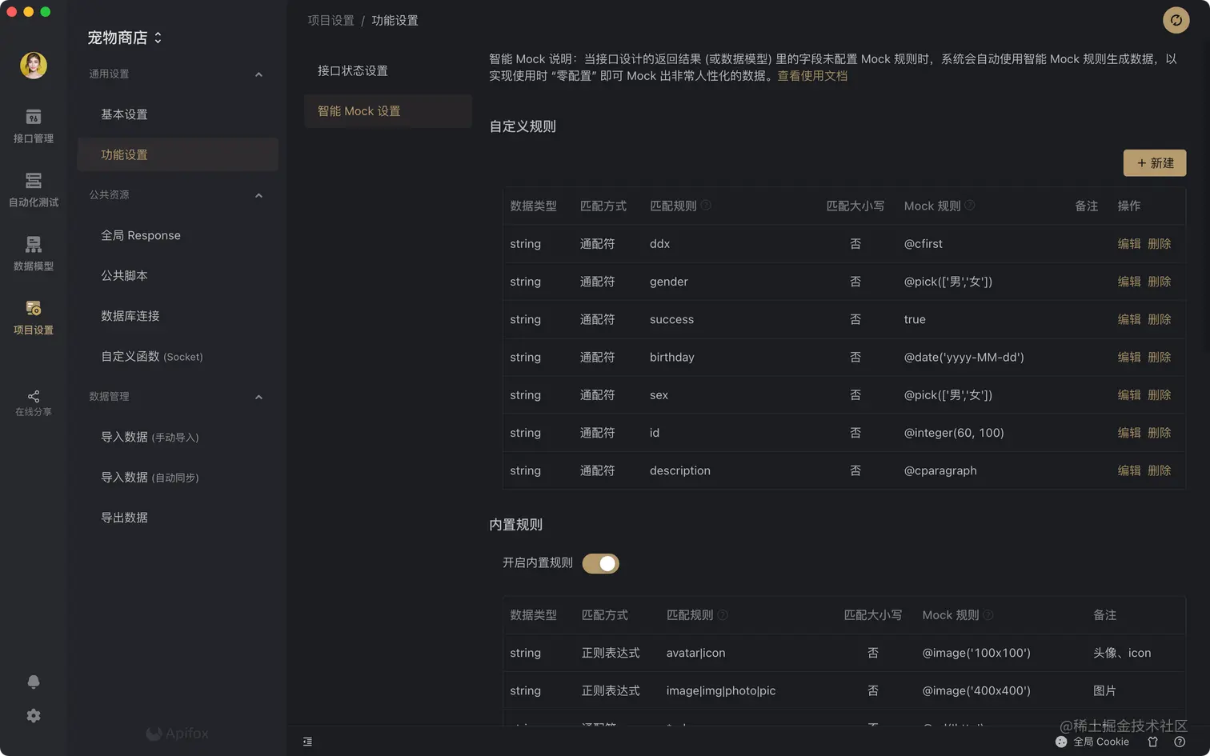1210x756 pixels.
Task: Collapse the panel with the bottom-left indent icon
Action: pyautogui.click(x=307, y=742)
